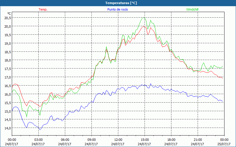Select the green Windchill legend label
Screen dimensions: 236x147
pyautogui.click(x=192, y=9)
